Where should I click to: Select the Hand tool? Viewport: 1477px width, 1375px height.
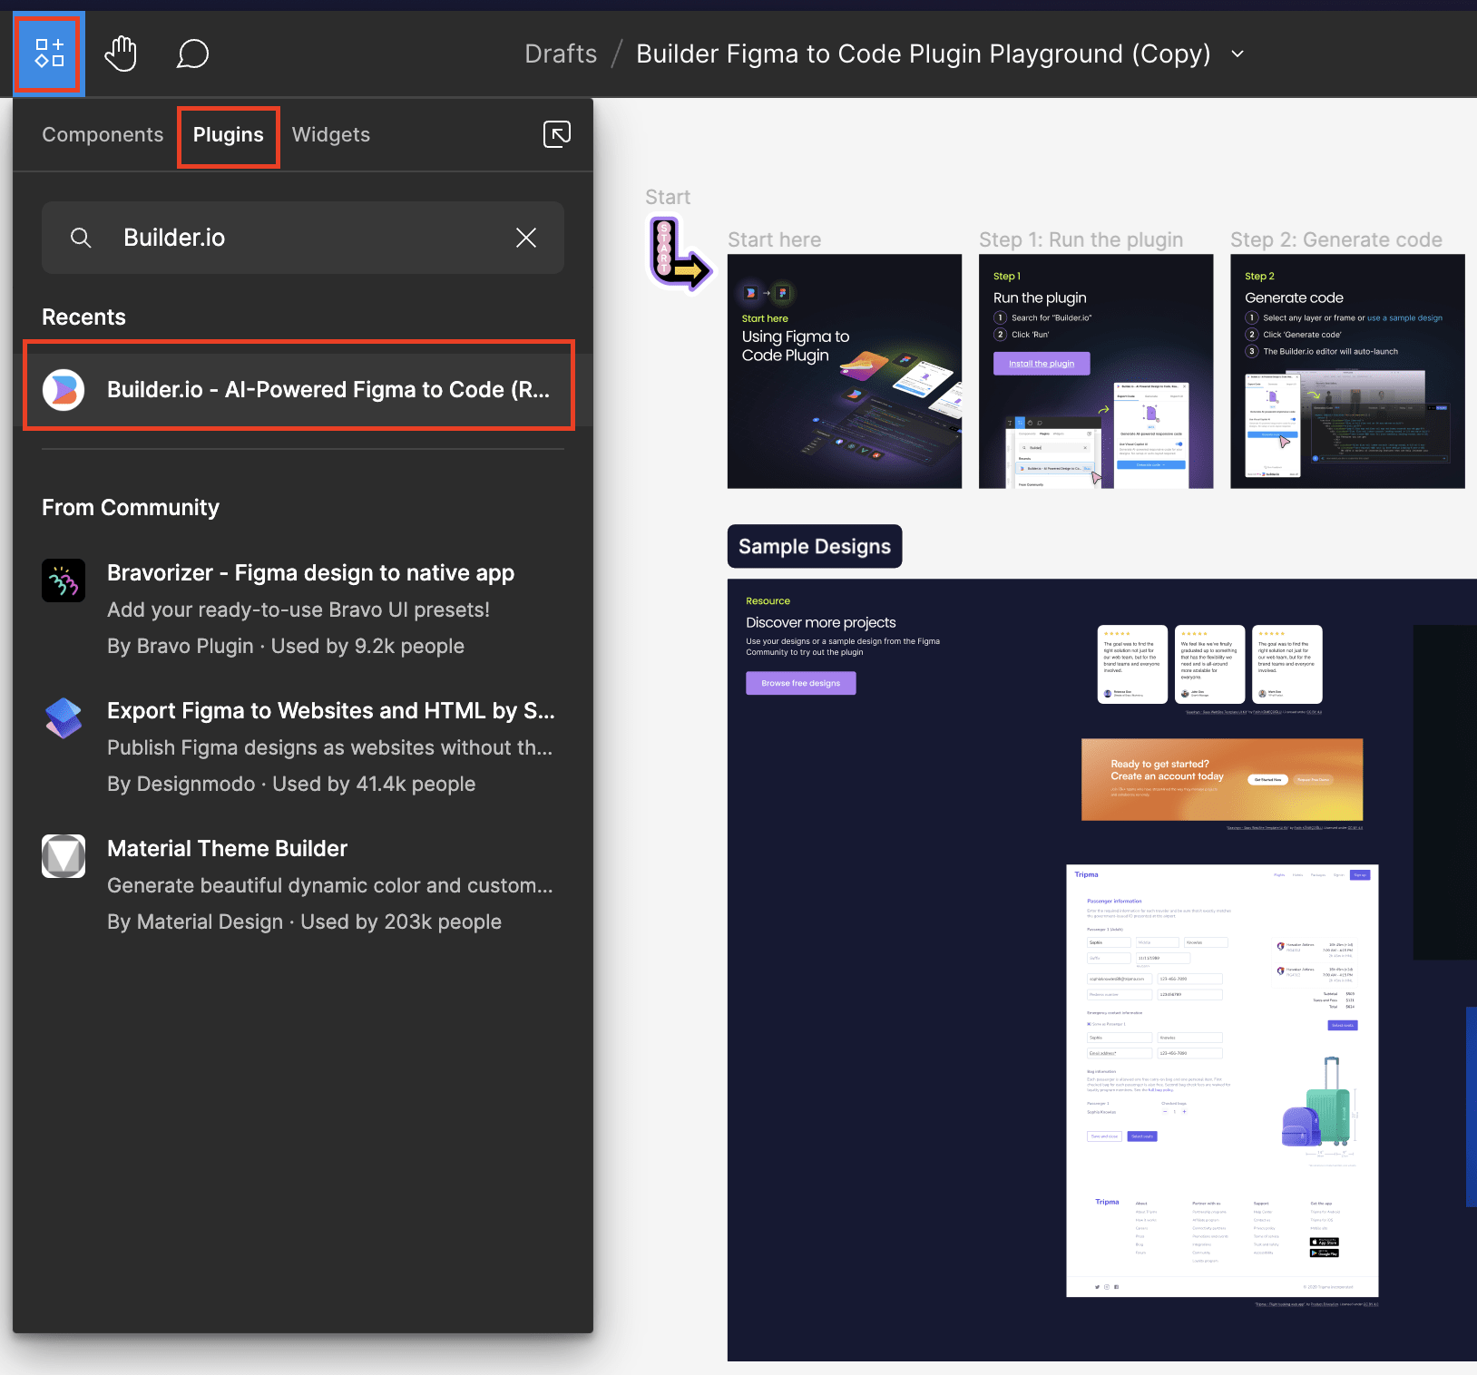121,54
